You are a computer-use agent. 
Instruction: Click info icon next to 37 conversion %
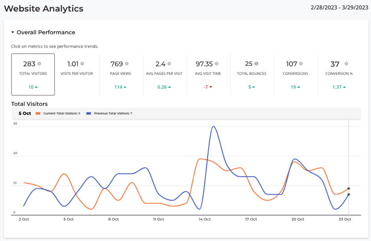pos(346,64)
